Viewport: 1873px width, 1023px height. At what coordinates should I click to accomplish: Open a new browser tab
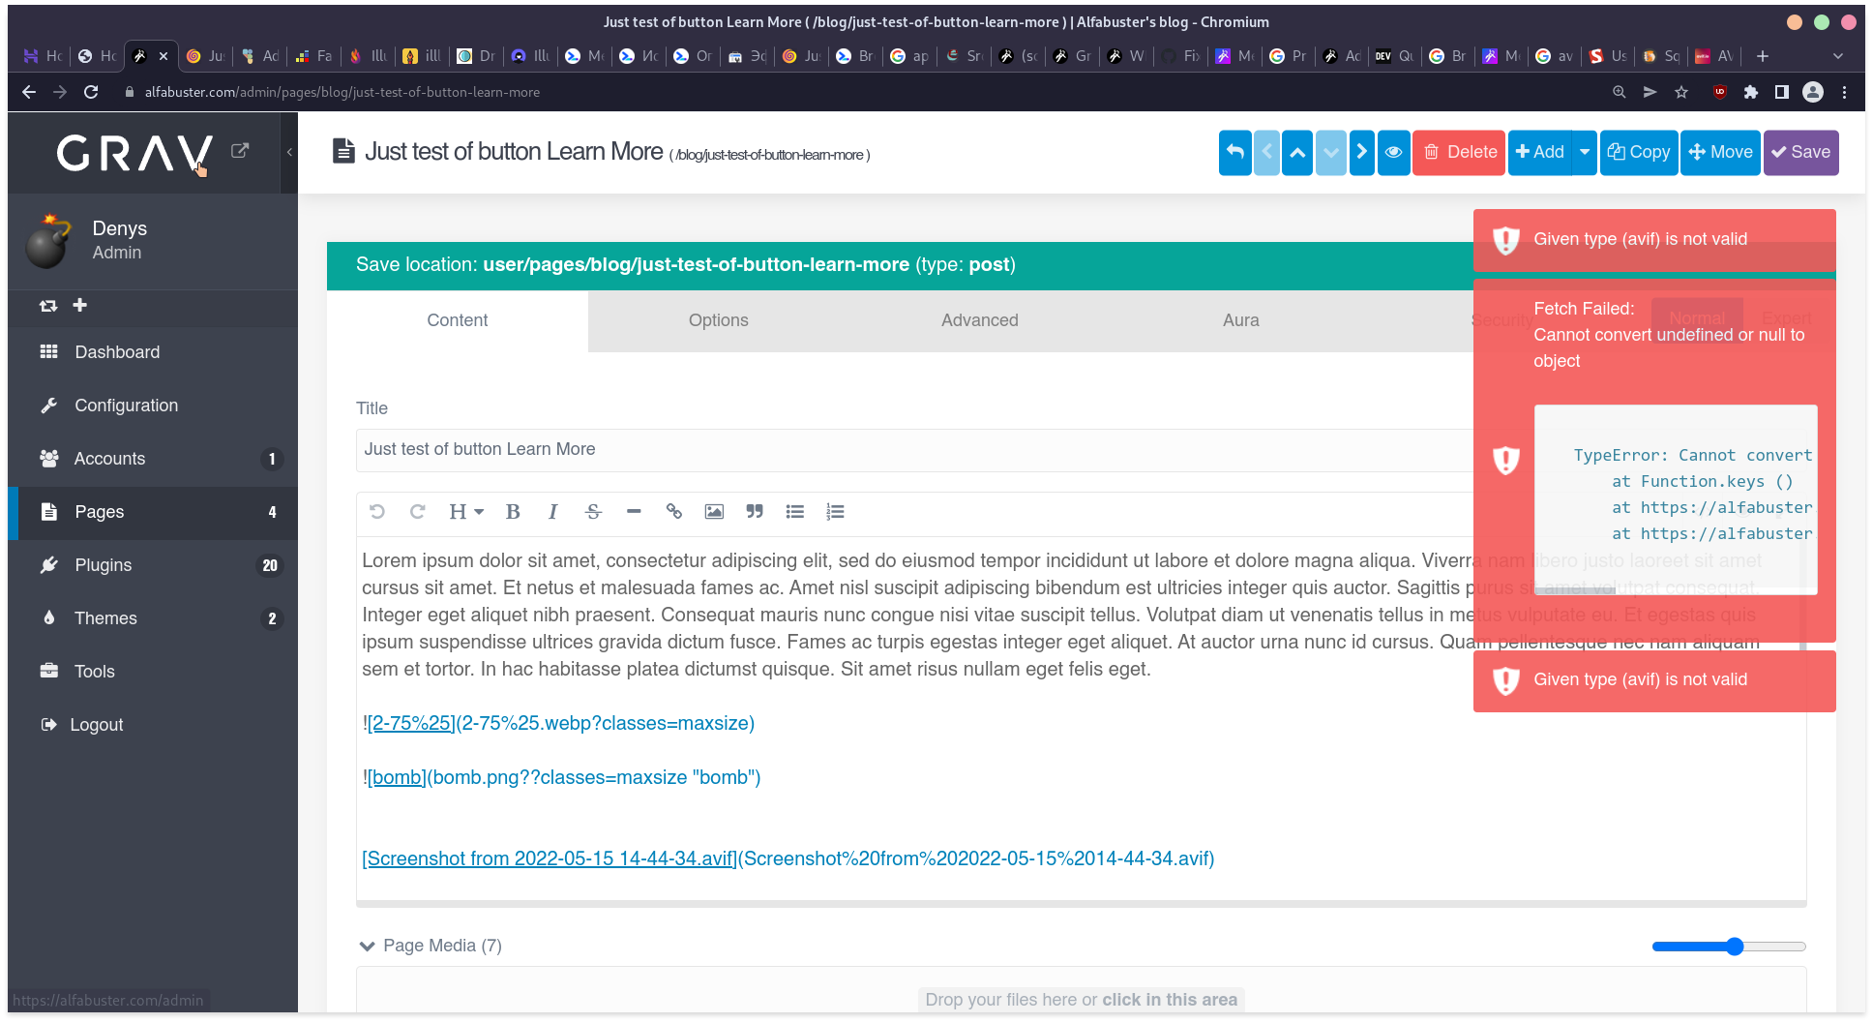pos(1763,56)
